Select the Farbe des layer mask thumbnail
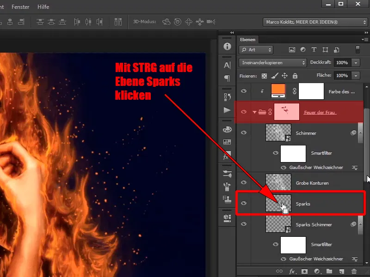370x277 pixels. point(311,91)
